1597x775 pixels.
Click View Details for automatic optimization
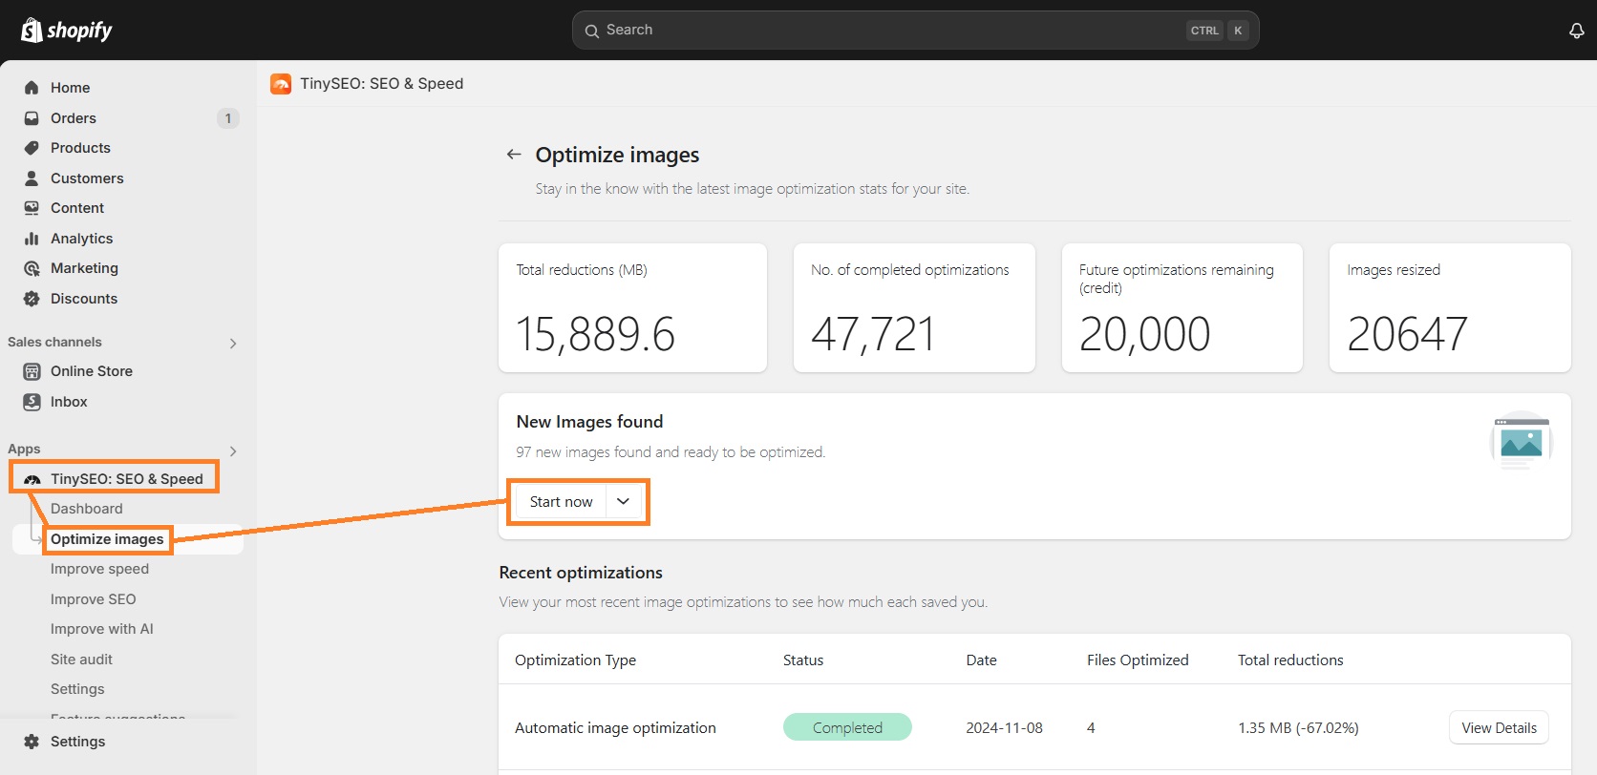click(1499, 728)
